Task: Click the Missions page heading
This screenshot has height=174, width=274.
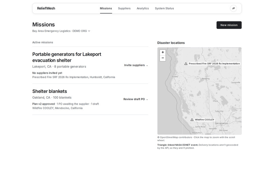Action: (x=44, y=24)
